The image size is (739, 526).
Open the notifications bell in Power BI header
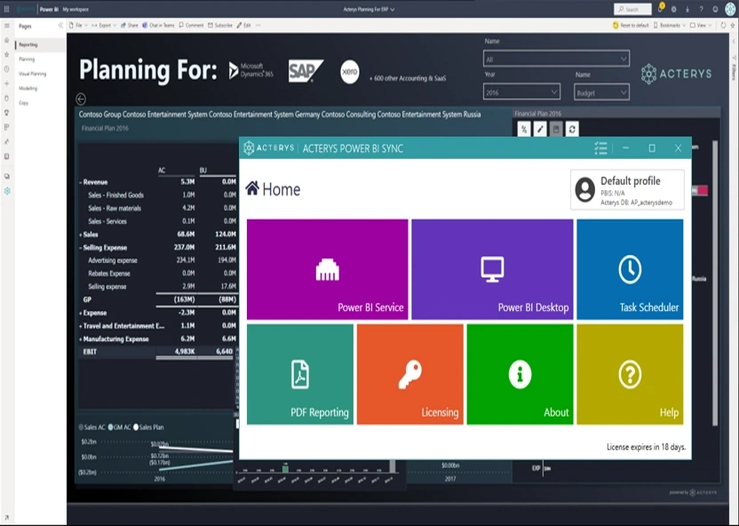(x=660, y=9)
